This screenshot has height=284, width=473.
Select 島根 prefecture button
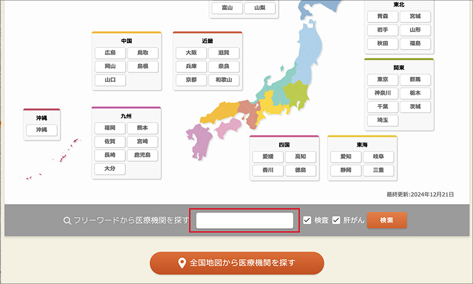142,66
